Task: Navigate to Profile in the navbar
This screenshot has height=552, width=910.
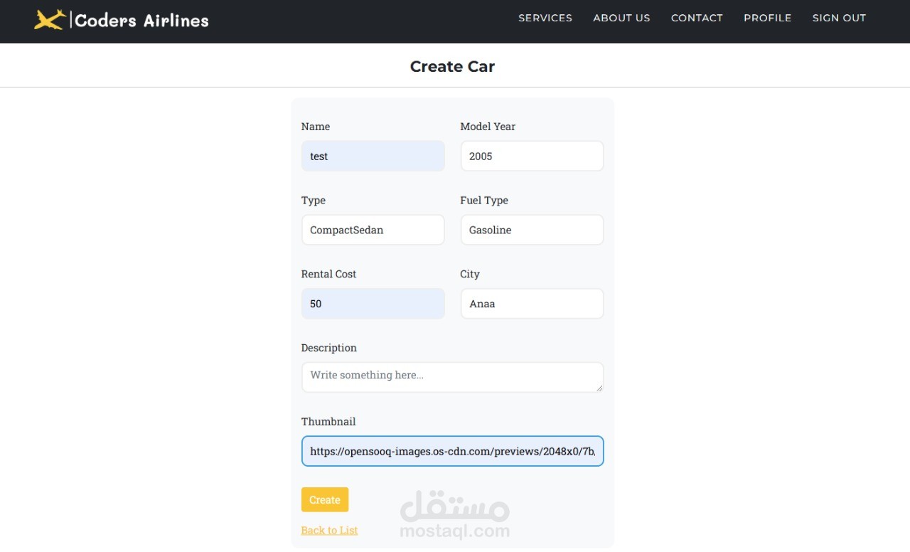Action: click(767, 18)
